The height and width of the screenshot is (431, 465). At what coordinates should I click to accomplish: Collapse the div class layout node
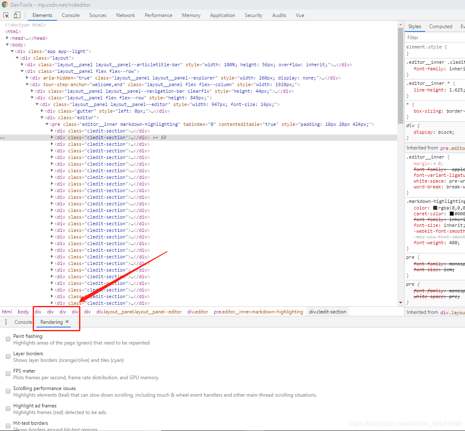point(17,58)
